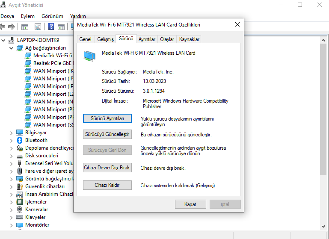This screenshot has width=329, height=239.
Task: Click Show/Hide Action Pane toolbar icon
Action: click(x=61, y=27)
